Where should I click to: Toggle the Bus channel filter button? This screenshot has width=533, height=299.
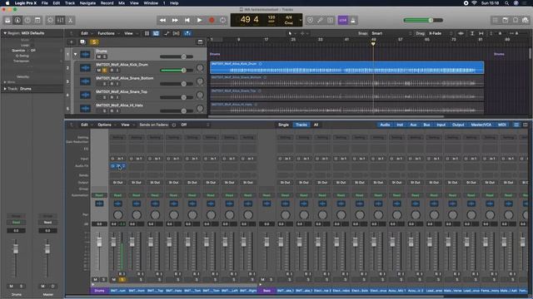click(x=426, y=125)
